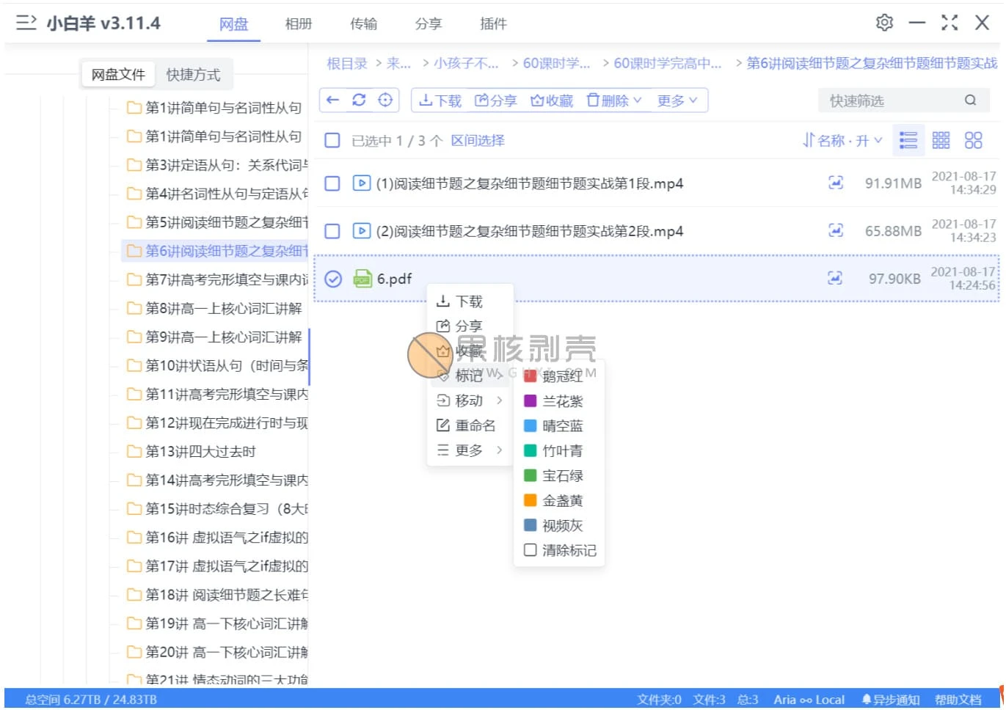The image size is (1006, 710).
Task: Click the back arrow navigation icon
Action: pos(333,100)
